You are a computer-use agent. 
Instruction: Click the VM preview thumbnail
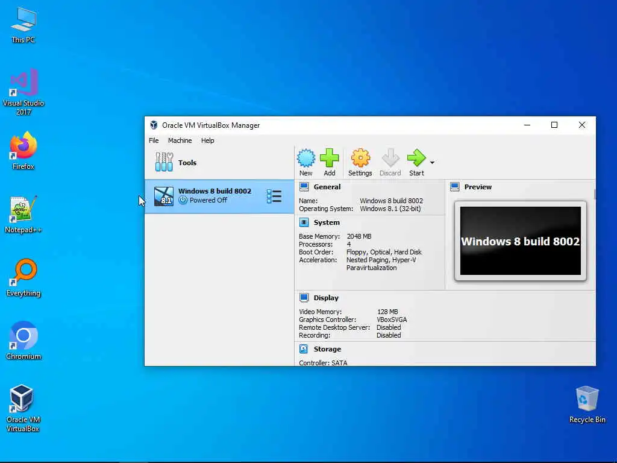[520, 241]
